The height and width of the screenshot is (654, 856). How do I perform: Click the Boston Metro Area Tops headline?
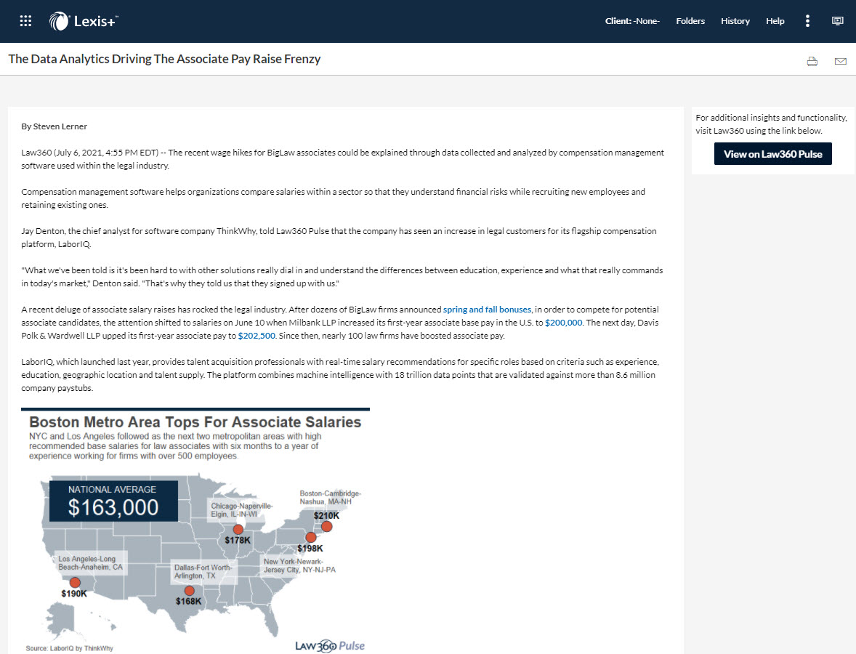(x=195, y=422)
